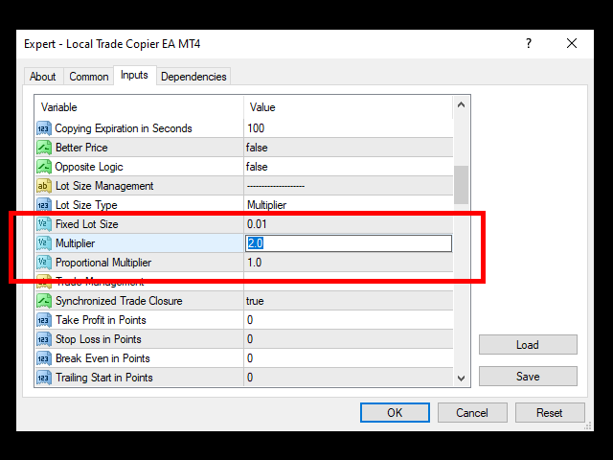
Task: Click the Lot Size Management dashed value
Action: [x=276, y=186]
